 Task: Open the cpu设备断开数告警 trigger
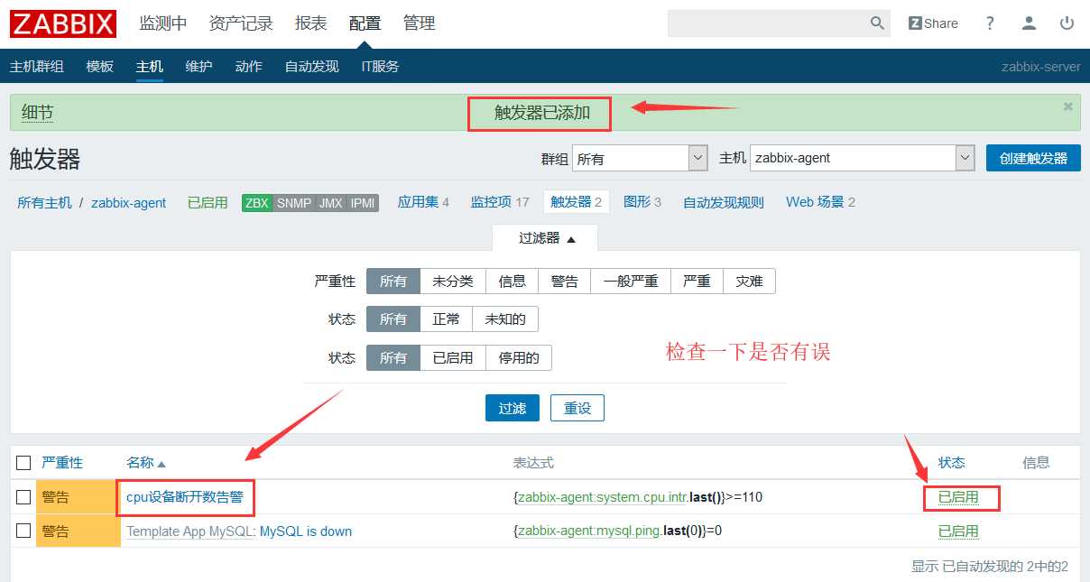coord(184,497)
